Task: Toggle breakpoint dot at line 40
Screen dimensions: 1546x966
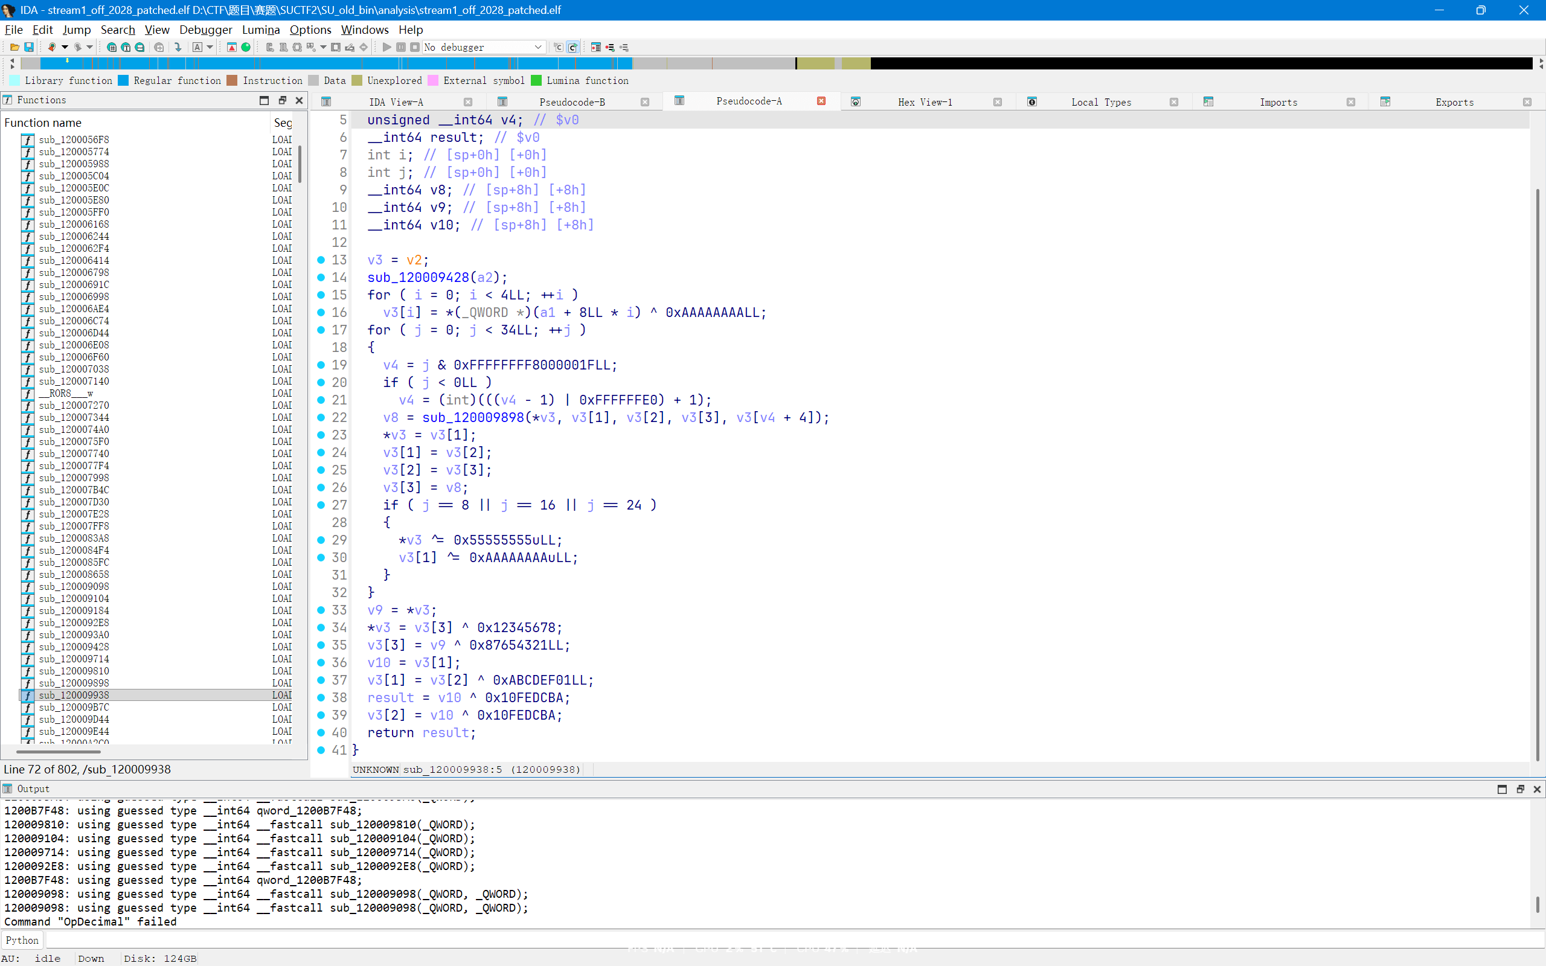Action: point(321,732)
